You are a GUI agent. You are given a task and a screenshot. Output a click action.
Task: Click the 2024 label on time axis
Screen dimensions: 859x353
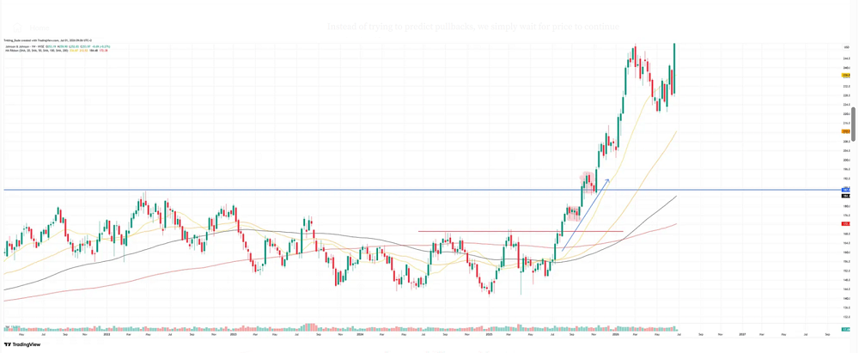[360, 333]
